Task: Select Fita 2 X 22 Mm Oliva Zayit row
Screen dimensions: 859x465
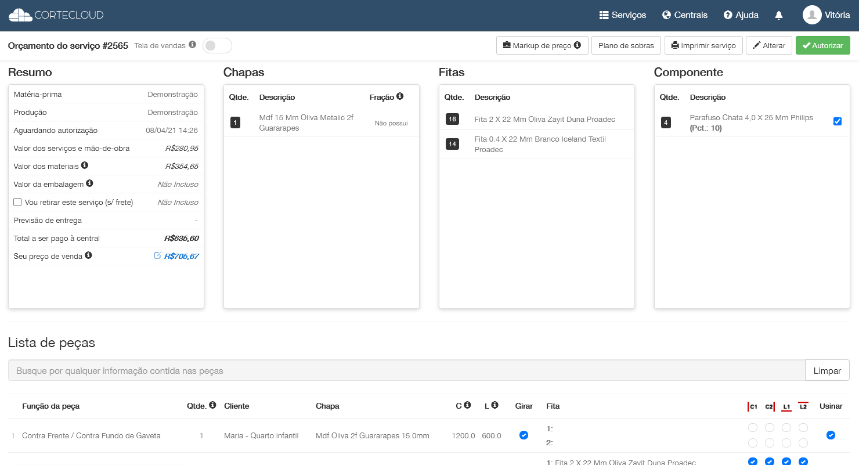Action: [536, 119]
